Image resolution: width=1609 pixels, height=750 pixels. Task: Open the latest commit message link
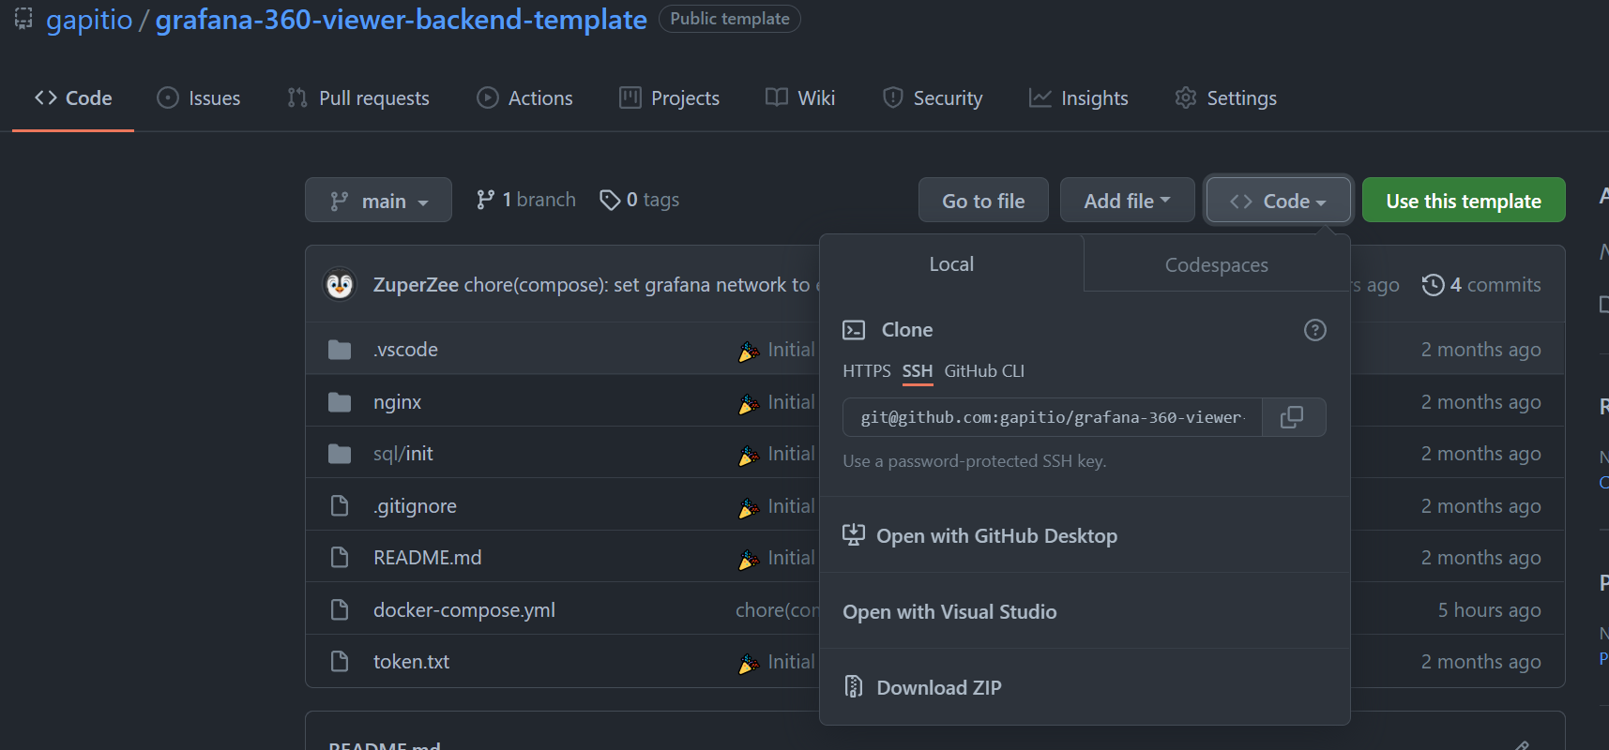[x=642, y=285]
